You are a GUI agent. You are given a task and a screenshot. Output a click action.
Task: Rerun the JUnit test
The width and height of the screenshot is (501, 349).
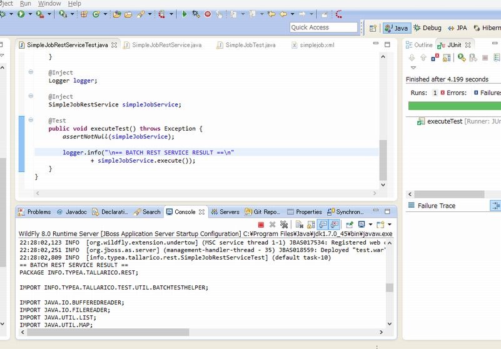click(x=462, y=58)
